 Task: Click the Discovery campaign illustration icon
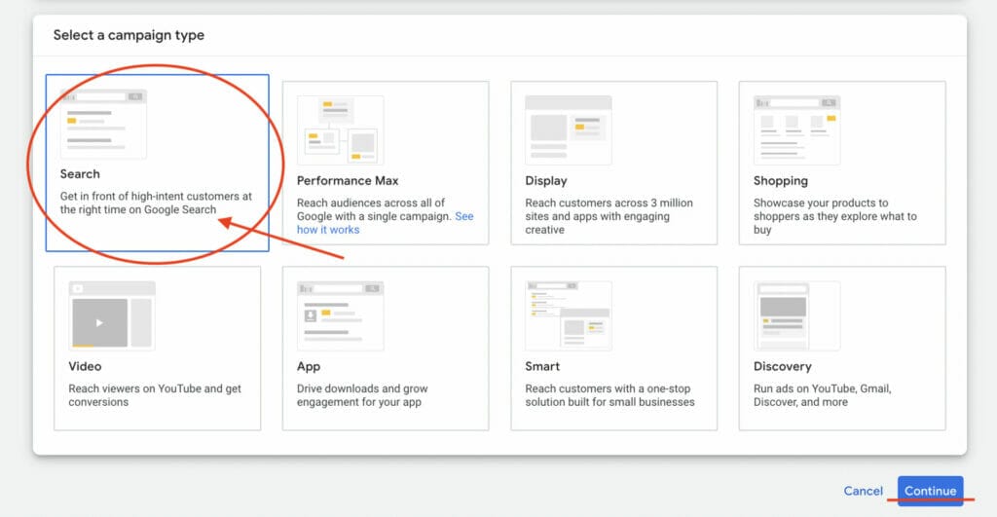point(796,315)
